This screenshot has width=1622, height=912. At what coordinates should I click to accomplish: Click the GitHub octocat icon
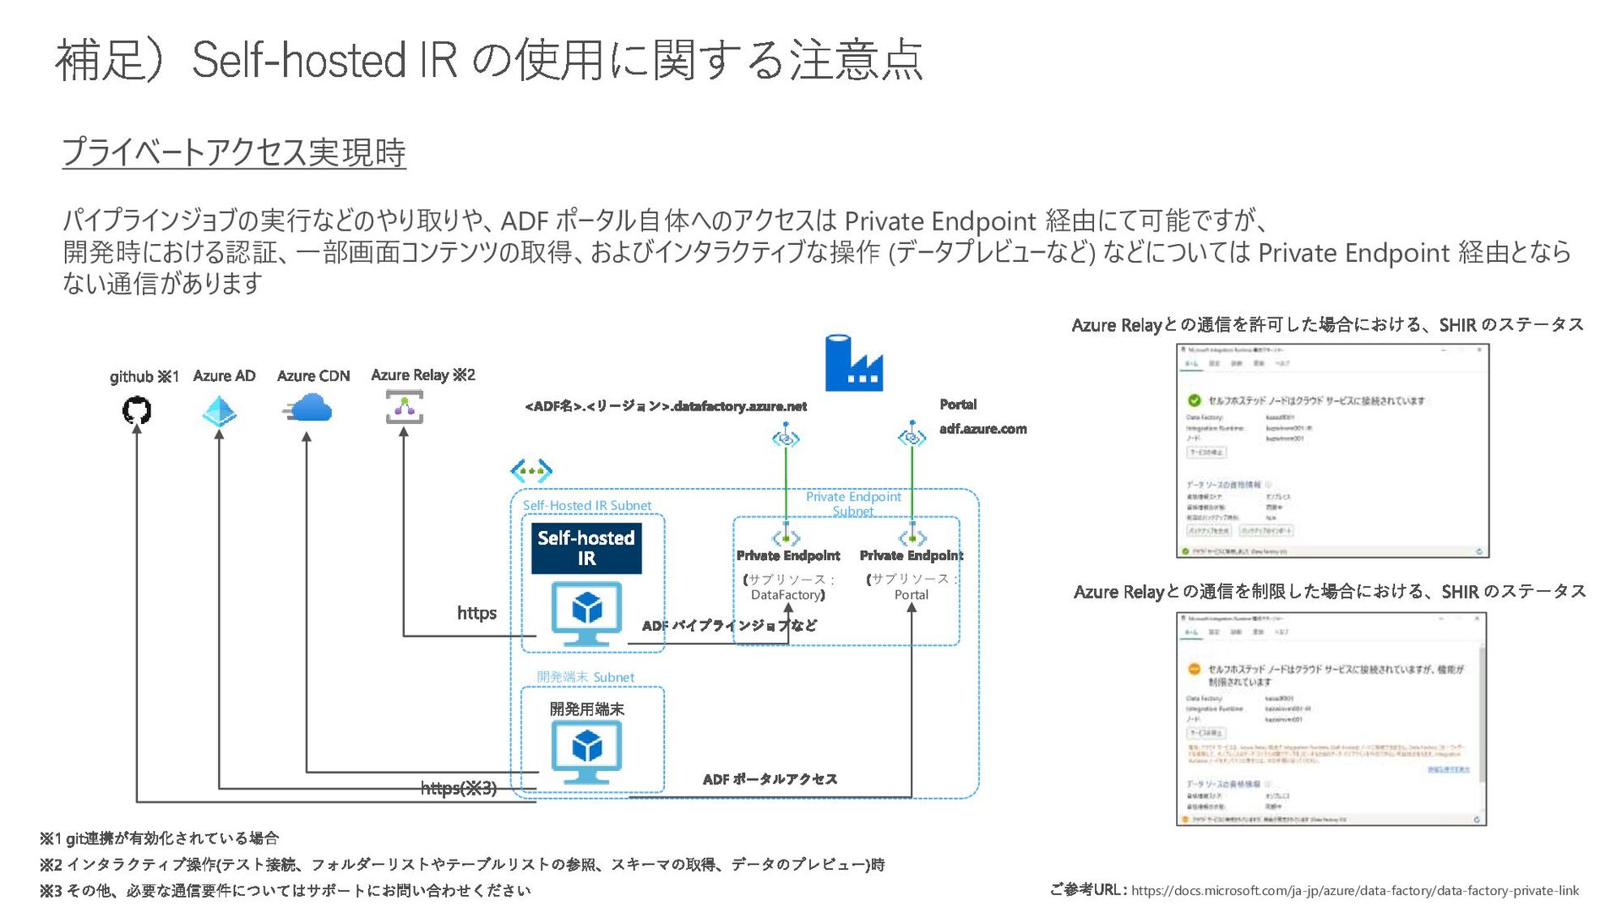tap(137, 411)
